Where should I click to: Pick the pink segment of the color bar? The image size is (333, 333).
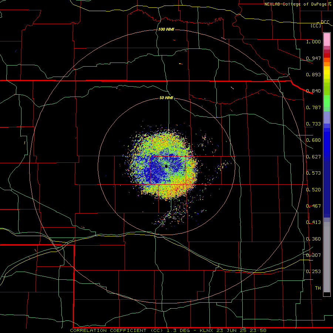pos(327,40)
